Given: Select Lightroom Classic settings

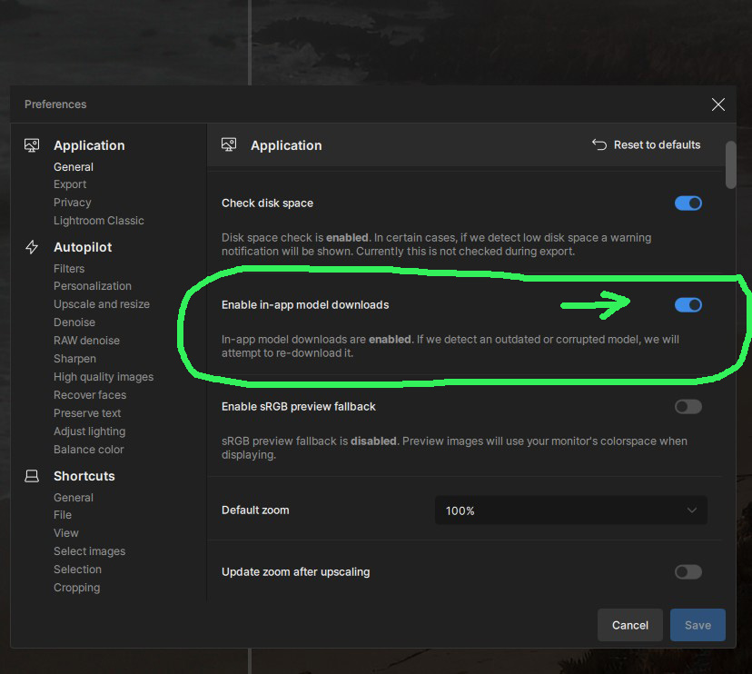Looking at the screenshot, I should click(98, 221).
